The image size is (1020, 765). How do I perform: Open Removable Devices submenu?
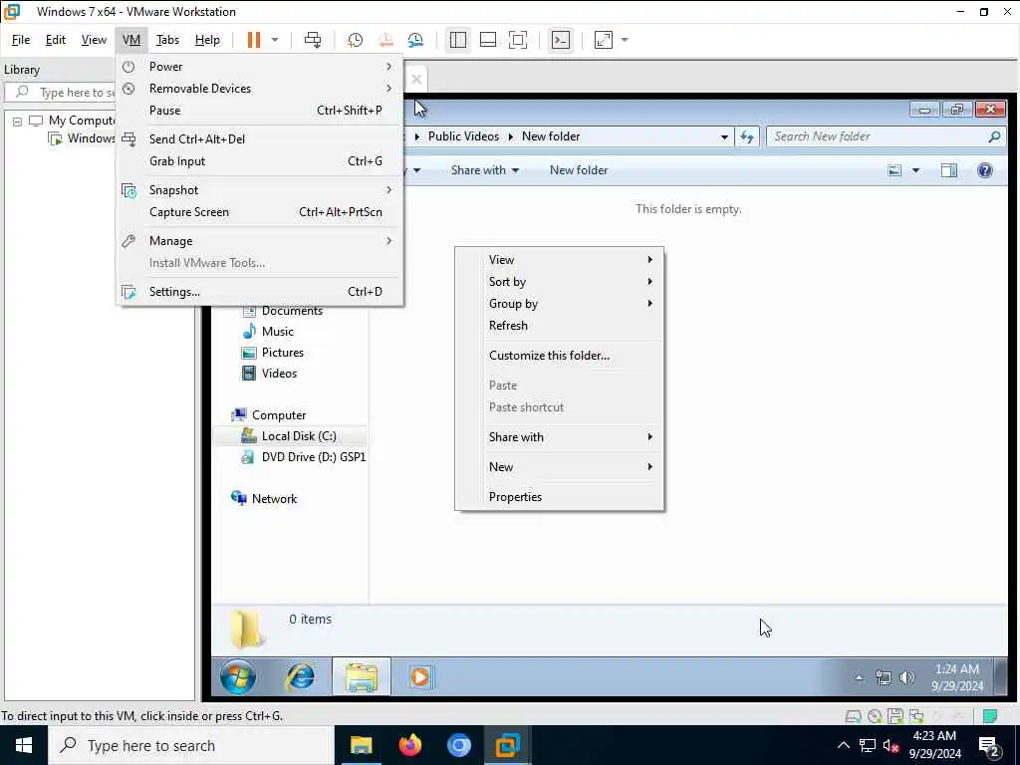coord(260,89)
